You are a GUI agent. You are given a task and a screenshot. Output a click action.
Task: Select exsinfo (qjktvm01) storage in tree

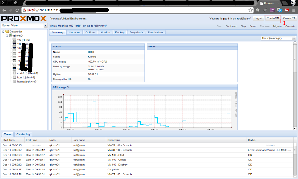tap(27, 73)
